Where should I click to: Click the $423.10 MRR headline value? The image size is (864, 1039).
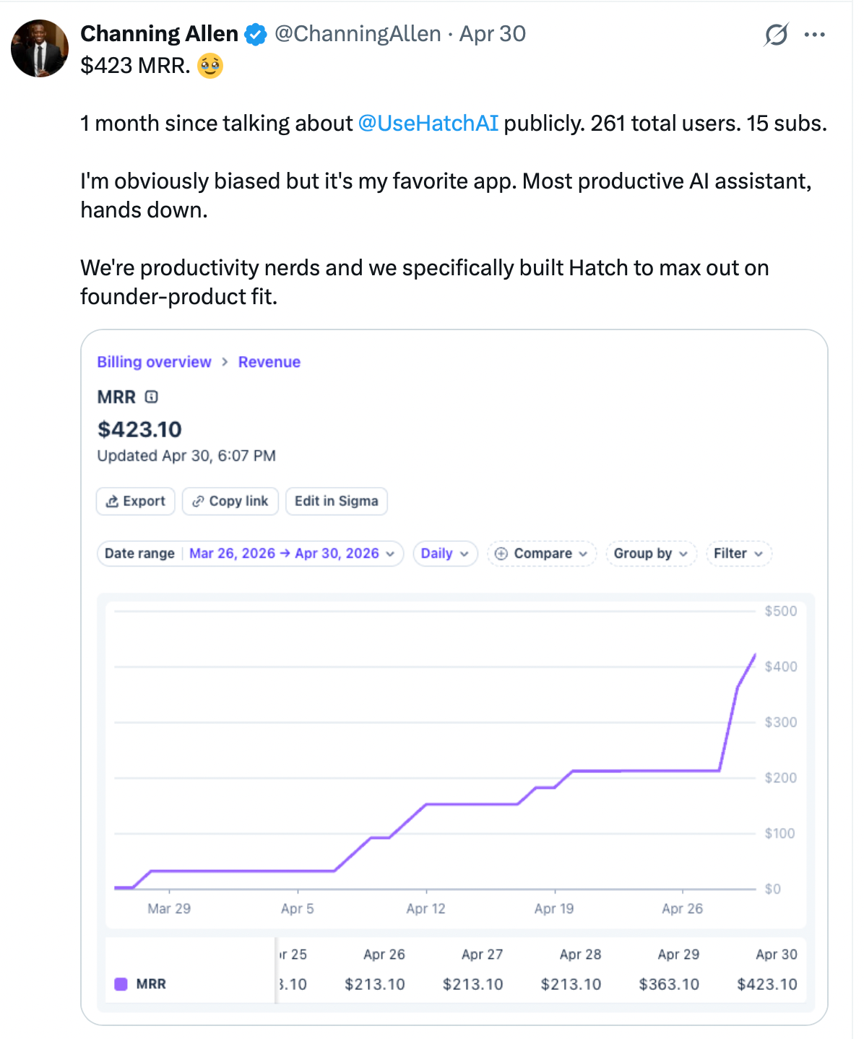(139, 429)
